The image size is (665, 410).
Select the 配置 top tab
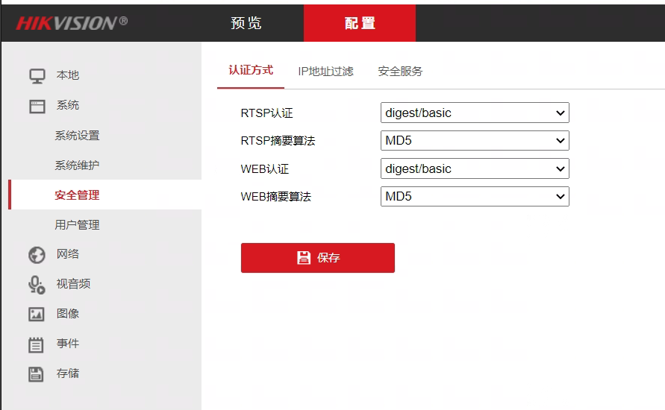tap(360, 23)
